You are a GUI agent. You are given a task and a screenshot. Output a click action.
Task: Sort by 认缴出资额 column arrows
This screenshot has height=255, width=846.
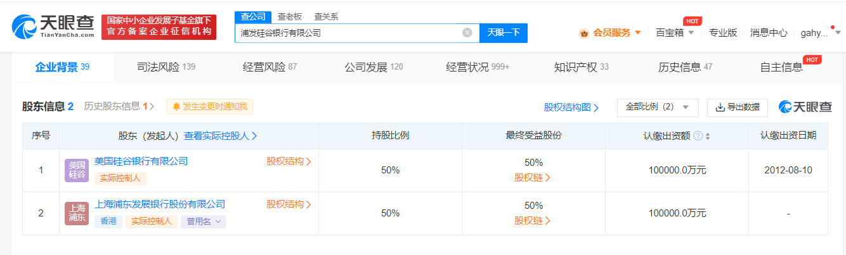pyautogui.click(x=708, y=136)
